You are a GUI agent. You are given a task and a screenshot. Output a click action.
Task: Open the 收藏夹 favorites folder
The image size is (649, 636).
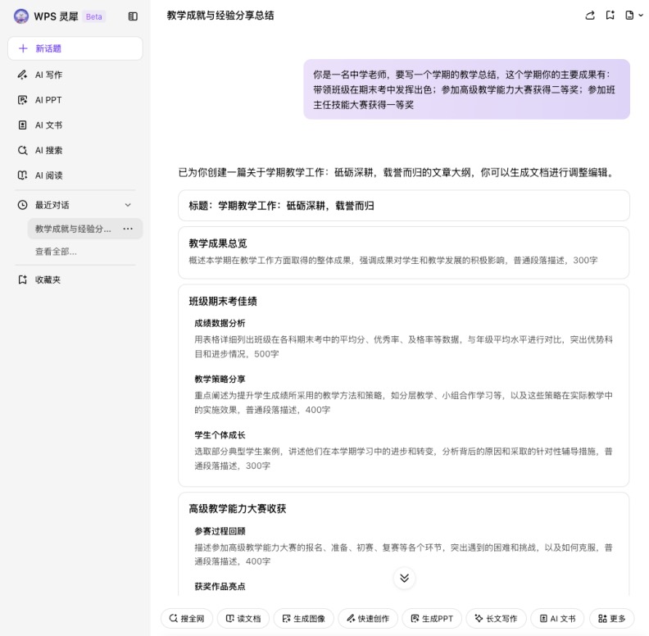(x=48, y=279)
